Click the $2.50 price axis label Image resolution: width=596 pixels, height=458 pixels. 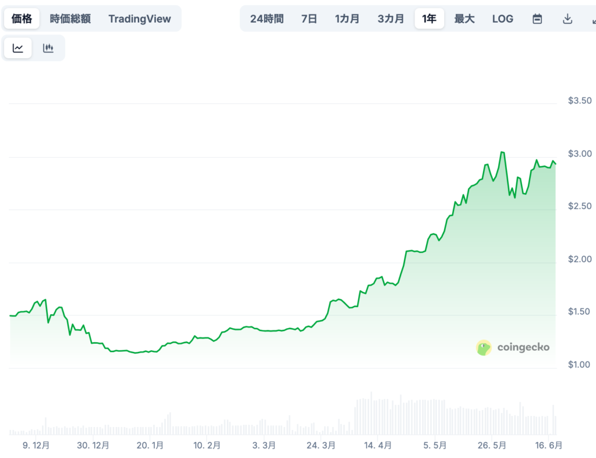580,206
